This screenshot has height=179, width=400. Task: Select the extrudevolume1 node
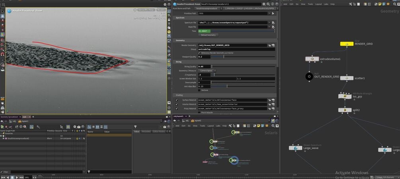point(312,59)
